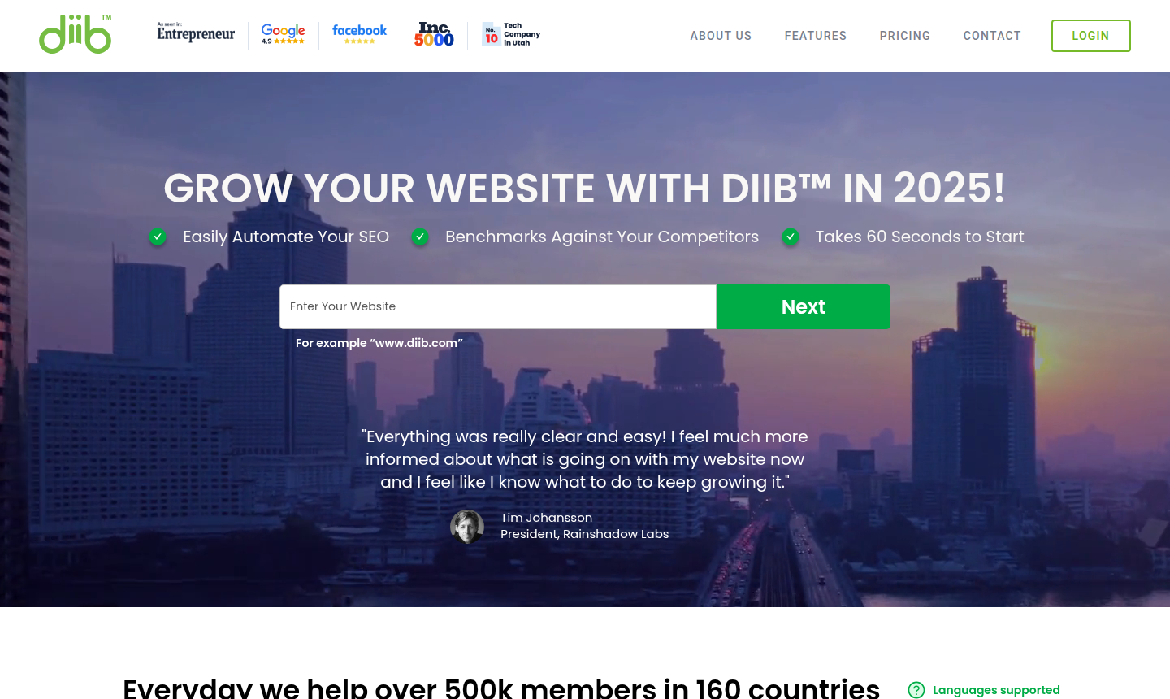Click the Google 4.9 rating badge

(283, 34)
